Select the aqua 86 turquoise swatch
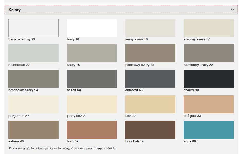241x154 pixels. point(209,130)
